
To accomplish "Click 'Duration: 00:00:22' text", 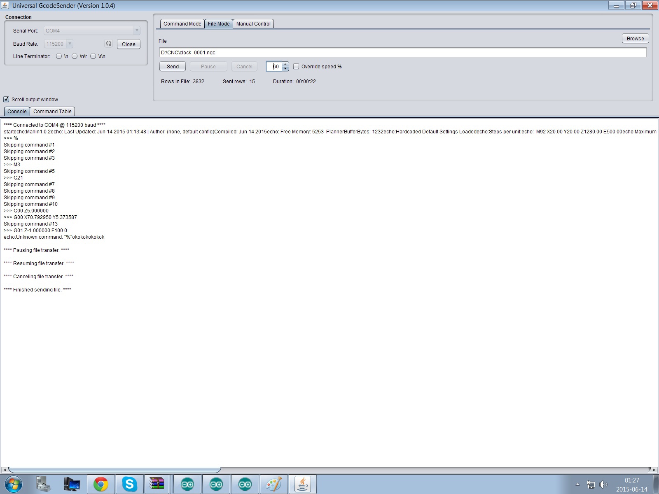I will tap(294, 82).
